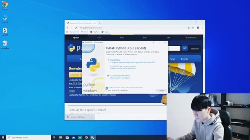The image size is (250, 140).
Task: Choose Customize installation option
Action: click(x=120, y=75)
